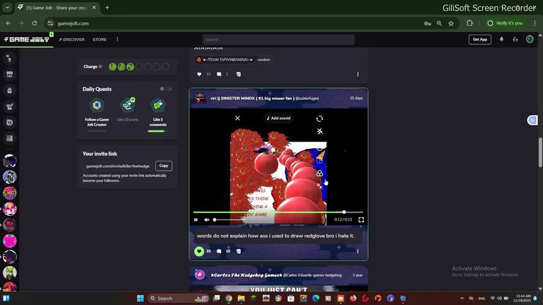This screenshot has width=543, height=305.
Task: Show hidden system tray icons
Action: pos(462,298)
